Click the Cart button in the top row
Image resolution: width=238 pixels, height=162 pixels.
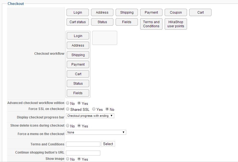(x=200, y=13)
